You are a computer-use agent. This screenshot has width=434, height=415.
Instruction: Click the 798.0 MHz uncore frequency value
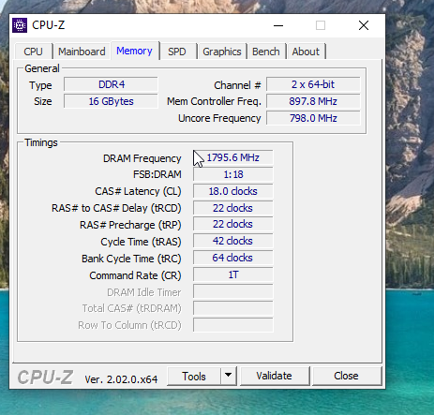(313, 118)
